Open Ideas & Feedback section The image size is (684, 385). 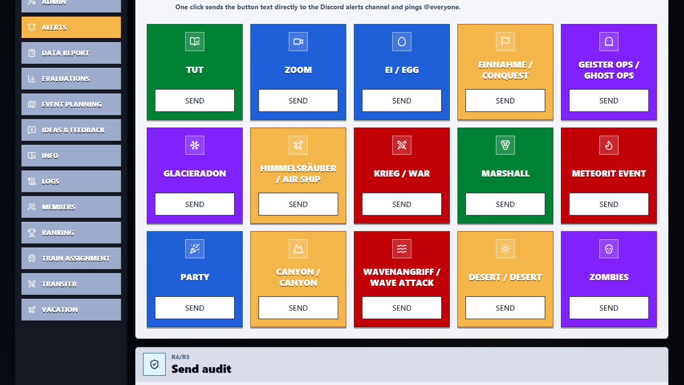pos(71,130)
